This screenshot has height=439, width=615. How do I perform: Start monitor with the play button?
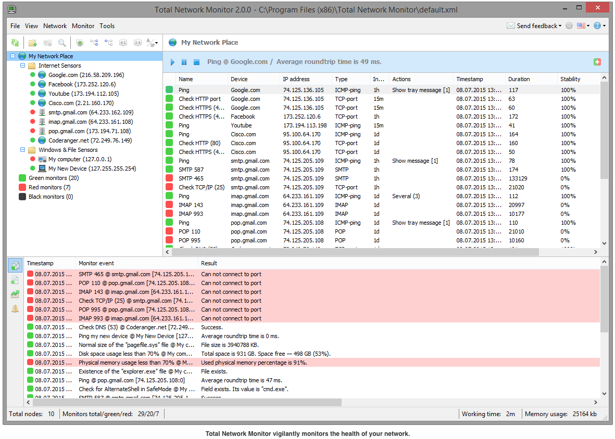coord(173,62)
